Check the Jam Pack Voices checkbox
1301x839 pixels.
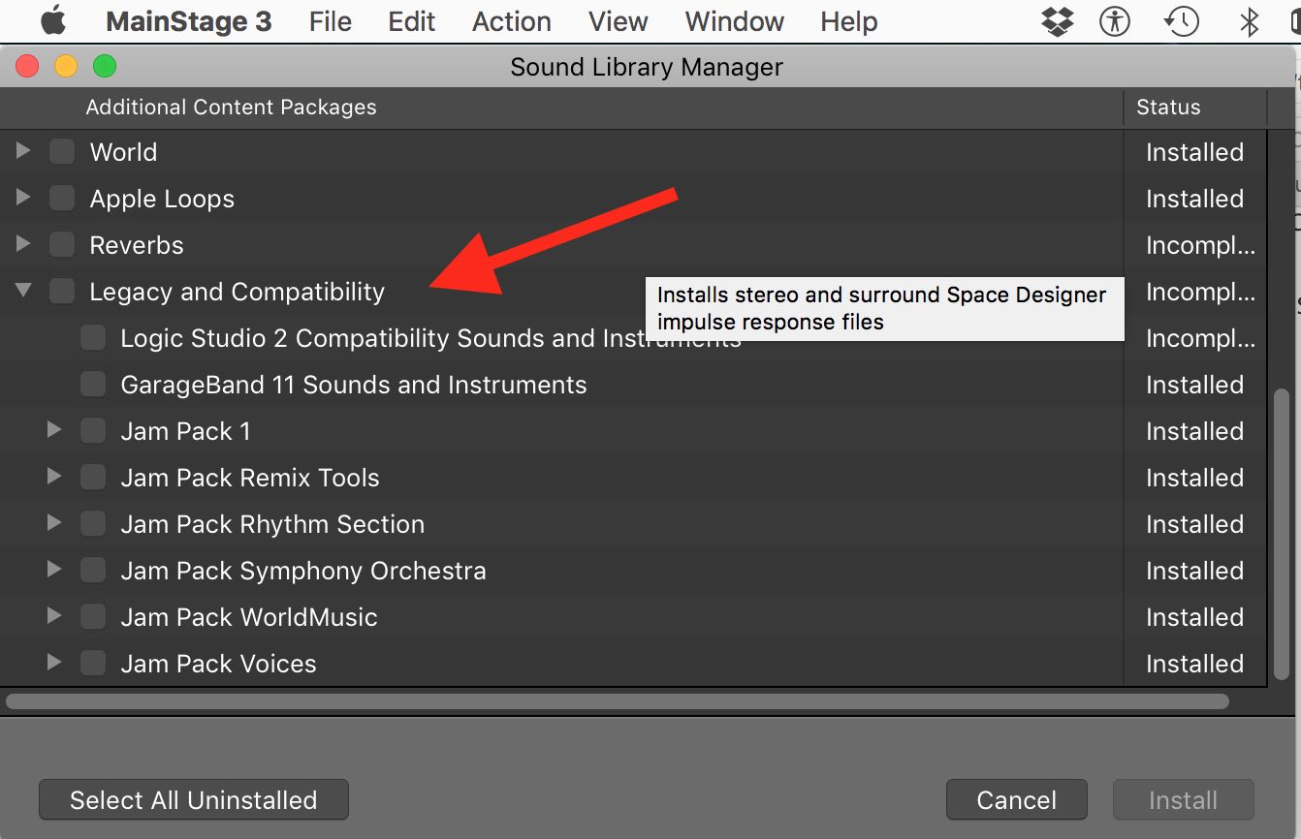(93, 664)
